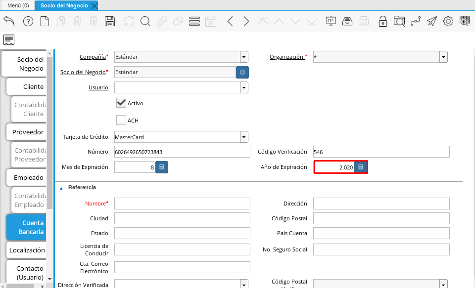This screenshot has height=288, width=475.
Task: Open the workflow icon in toolbar
Action: (x=416, y=21)
